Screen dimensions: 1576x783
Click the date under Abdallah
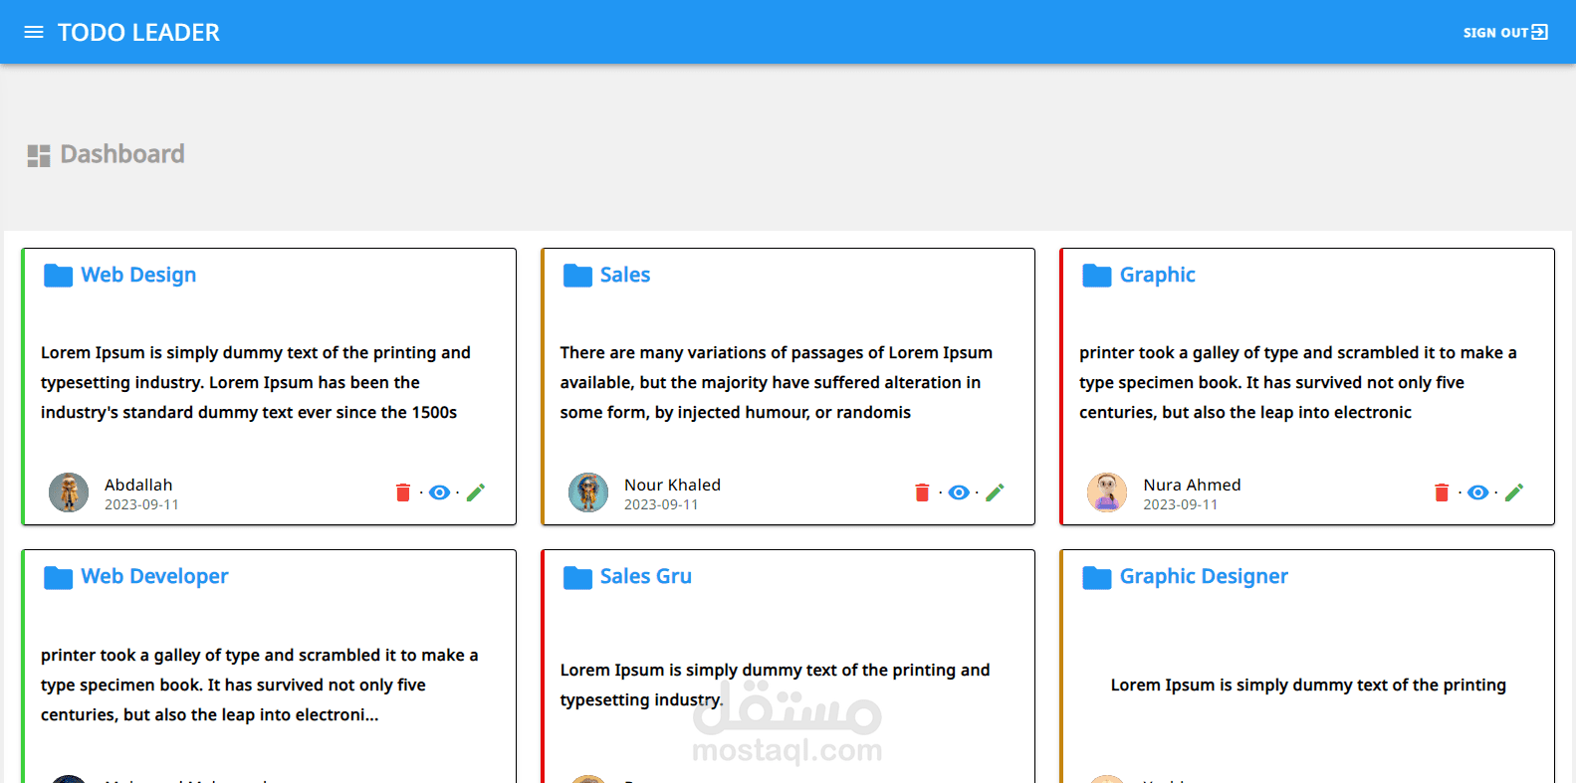click(141, 504)
